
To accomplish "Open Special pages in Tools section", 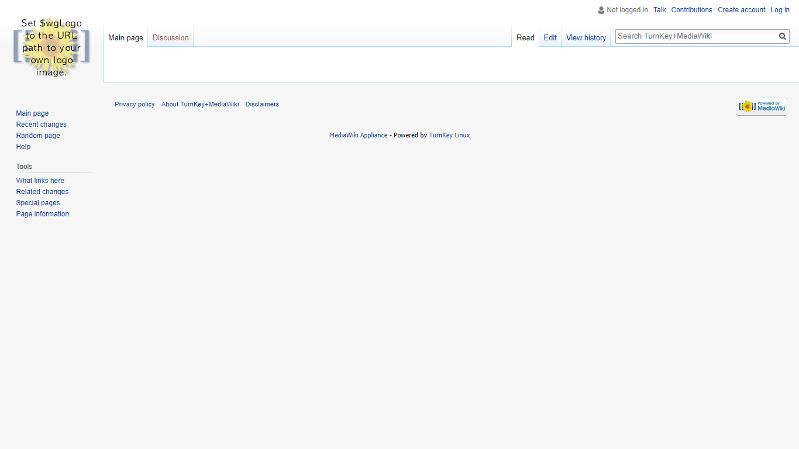I will pyautogui.click(x=38, y=203).
